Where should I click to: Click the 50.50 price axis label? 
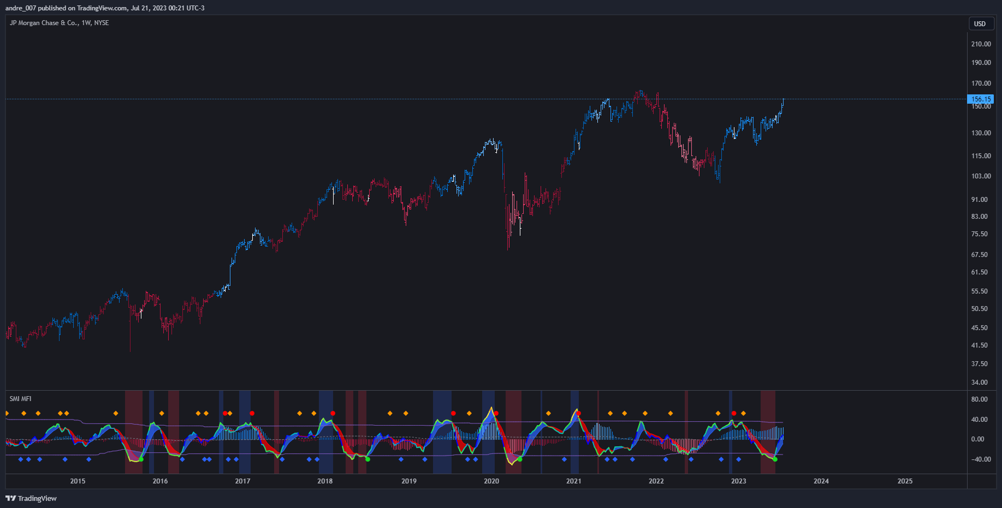(980, 309)
